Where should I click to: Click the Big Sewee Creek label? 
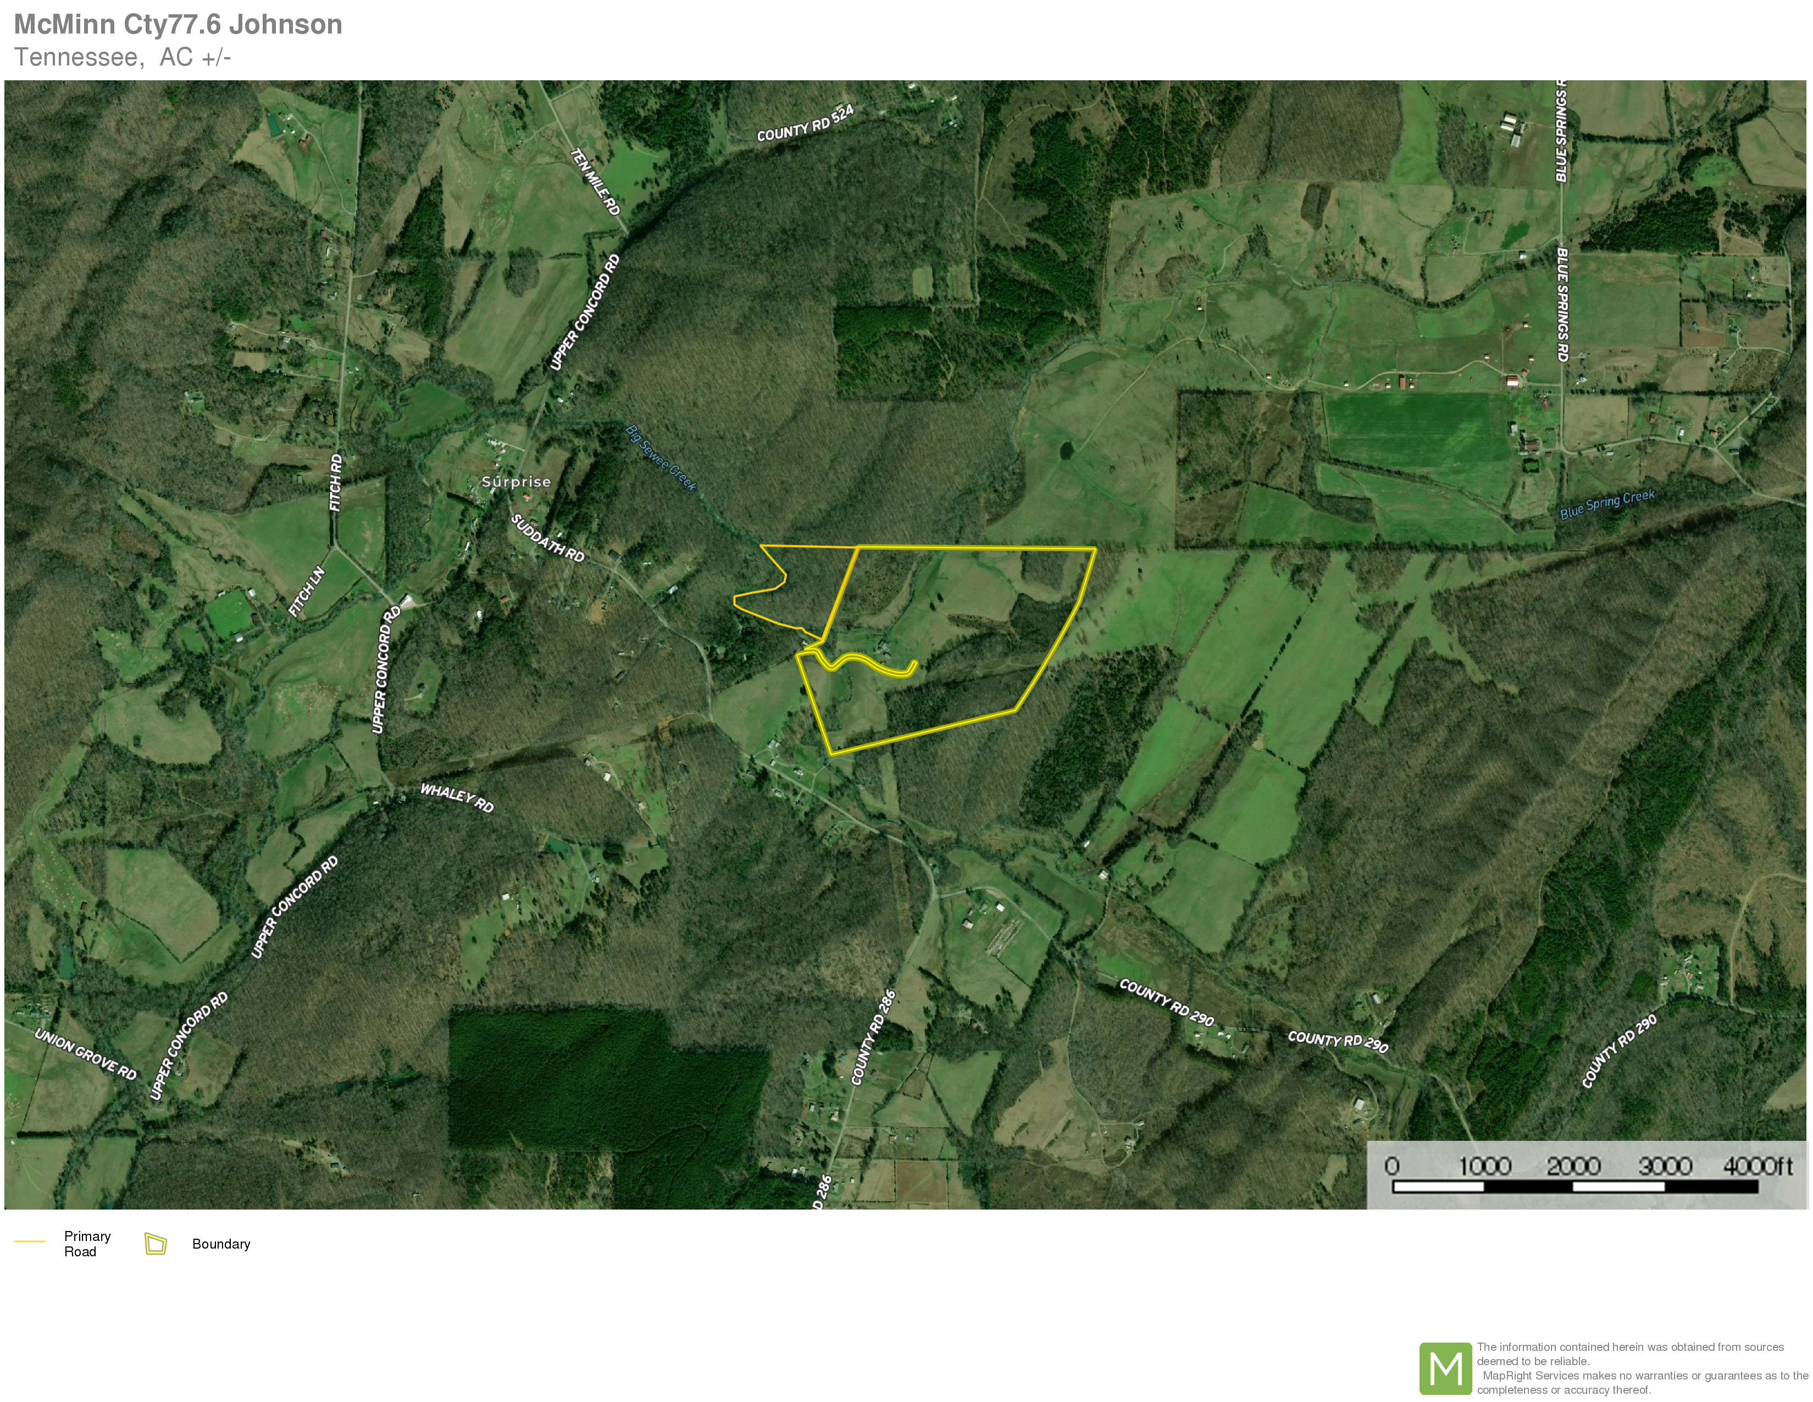(x=661, y=459)
